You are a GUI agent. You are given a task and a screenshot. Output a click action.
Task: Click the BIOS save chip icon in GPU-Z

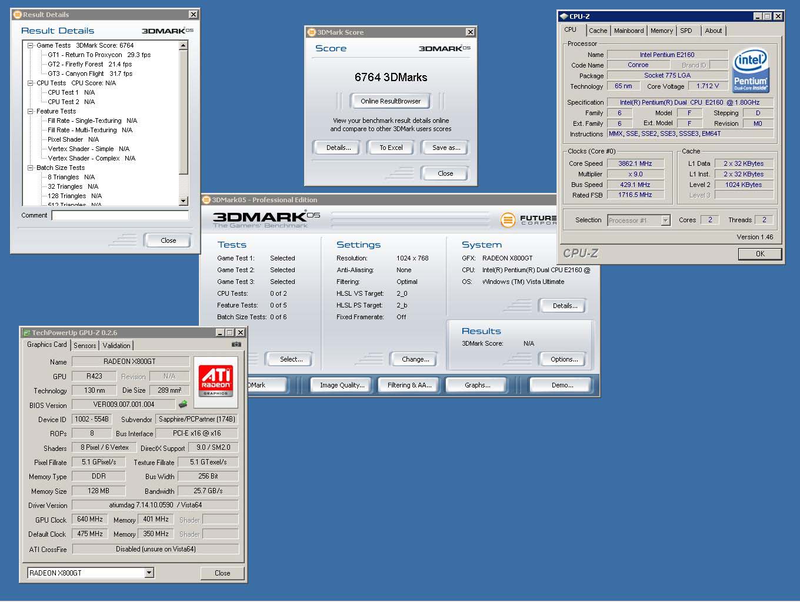click(183, 404)
